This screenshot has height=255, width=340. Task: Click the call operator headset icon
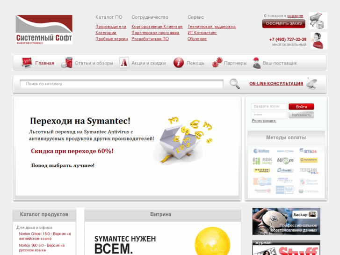(319, 41)
